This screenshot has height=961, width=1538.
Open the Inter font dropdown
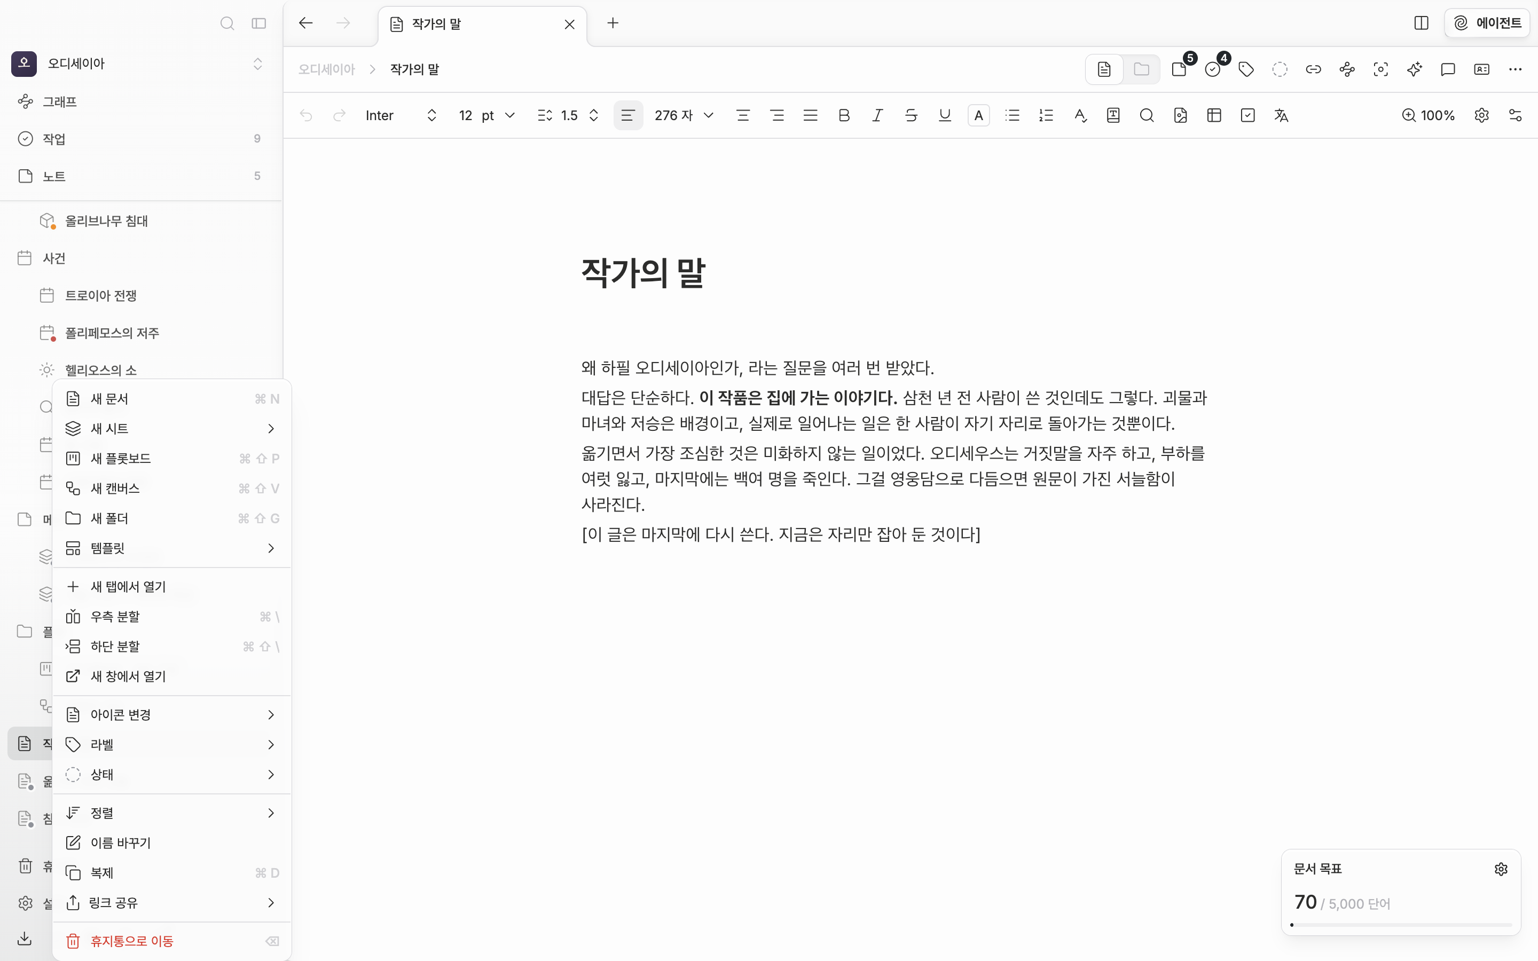(401, 115)
